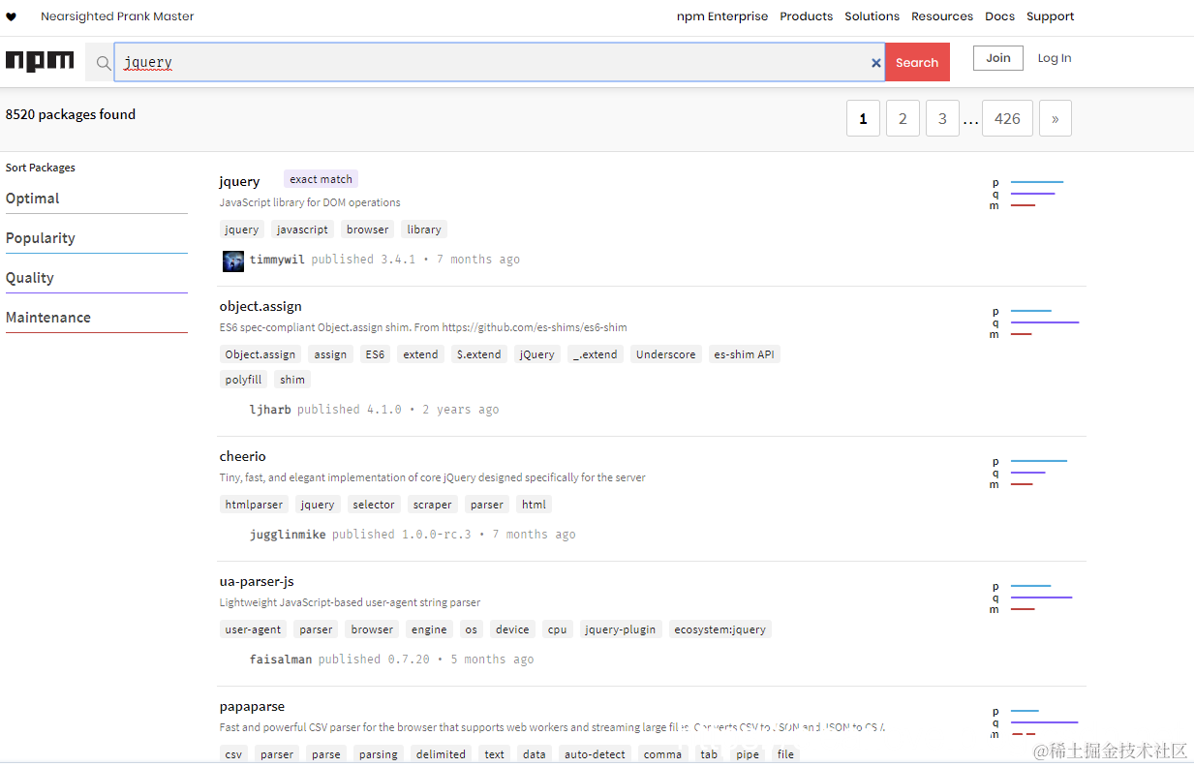Click the javascript keyword tag under jquery

click(302, 230)
